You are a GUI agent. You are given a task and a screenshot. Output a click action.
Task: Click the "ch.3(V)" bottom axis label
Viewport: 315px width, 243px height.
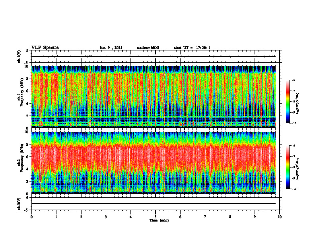coord(19,204)
